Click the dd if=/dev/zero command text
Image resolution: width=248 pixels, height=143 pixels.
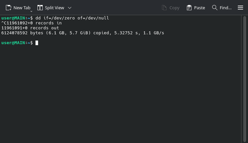point(72,18)
